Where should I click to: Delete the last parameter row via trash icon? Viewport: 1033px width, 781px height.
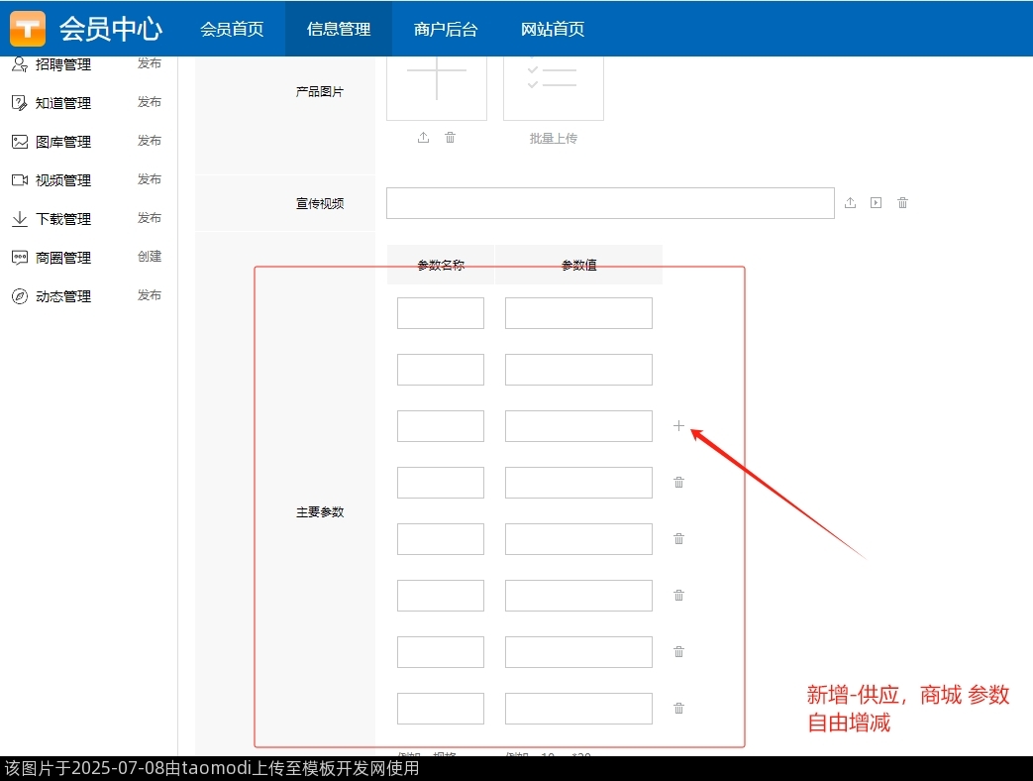678,708
